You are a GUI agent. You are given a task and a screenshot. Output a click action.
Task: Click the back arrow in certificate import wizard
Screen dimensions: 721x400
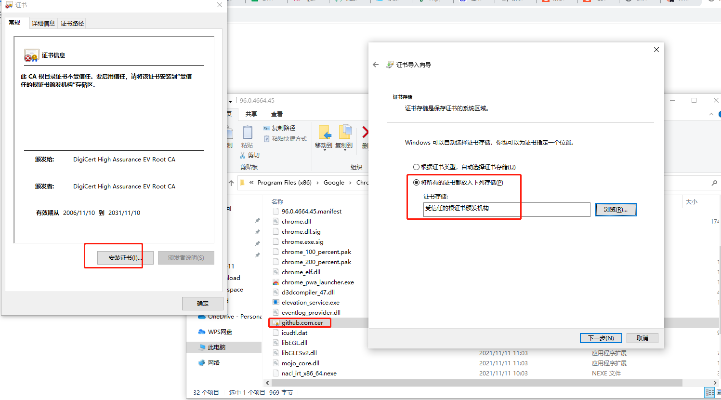pos(376,65)
